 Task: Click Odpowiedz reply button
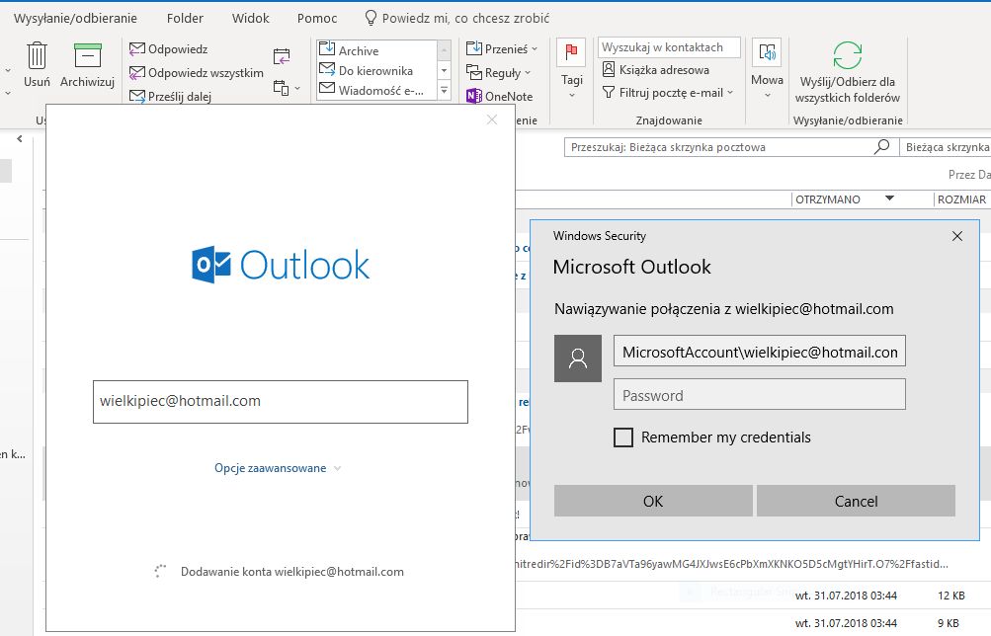(169, 49)
